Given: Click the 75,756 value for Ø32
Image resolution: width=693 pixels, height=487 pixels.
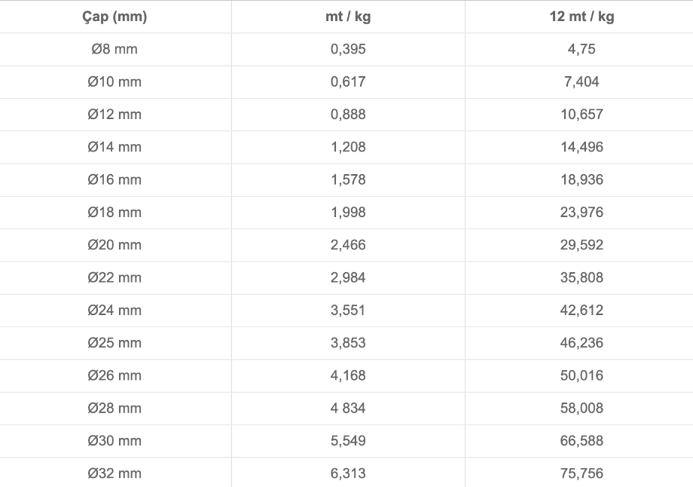Looking at the screenshot, I should click(x=582, y=473).
